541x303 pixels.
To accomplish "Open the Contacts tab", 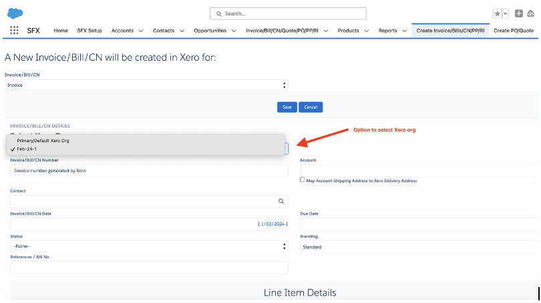I will [x=164, y=31].
